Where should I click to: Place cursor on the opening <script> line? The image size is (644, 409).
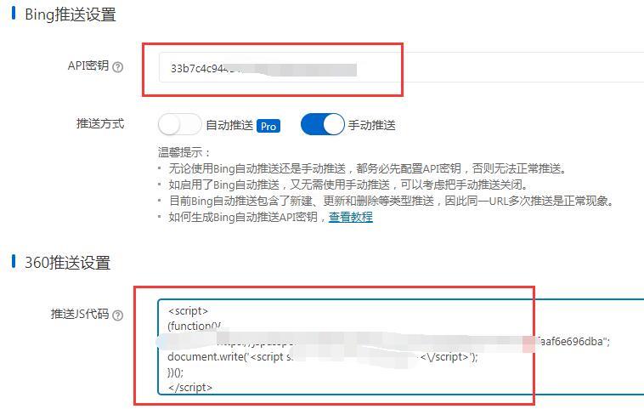tap(188, 311)
